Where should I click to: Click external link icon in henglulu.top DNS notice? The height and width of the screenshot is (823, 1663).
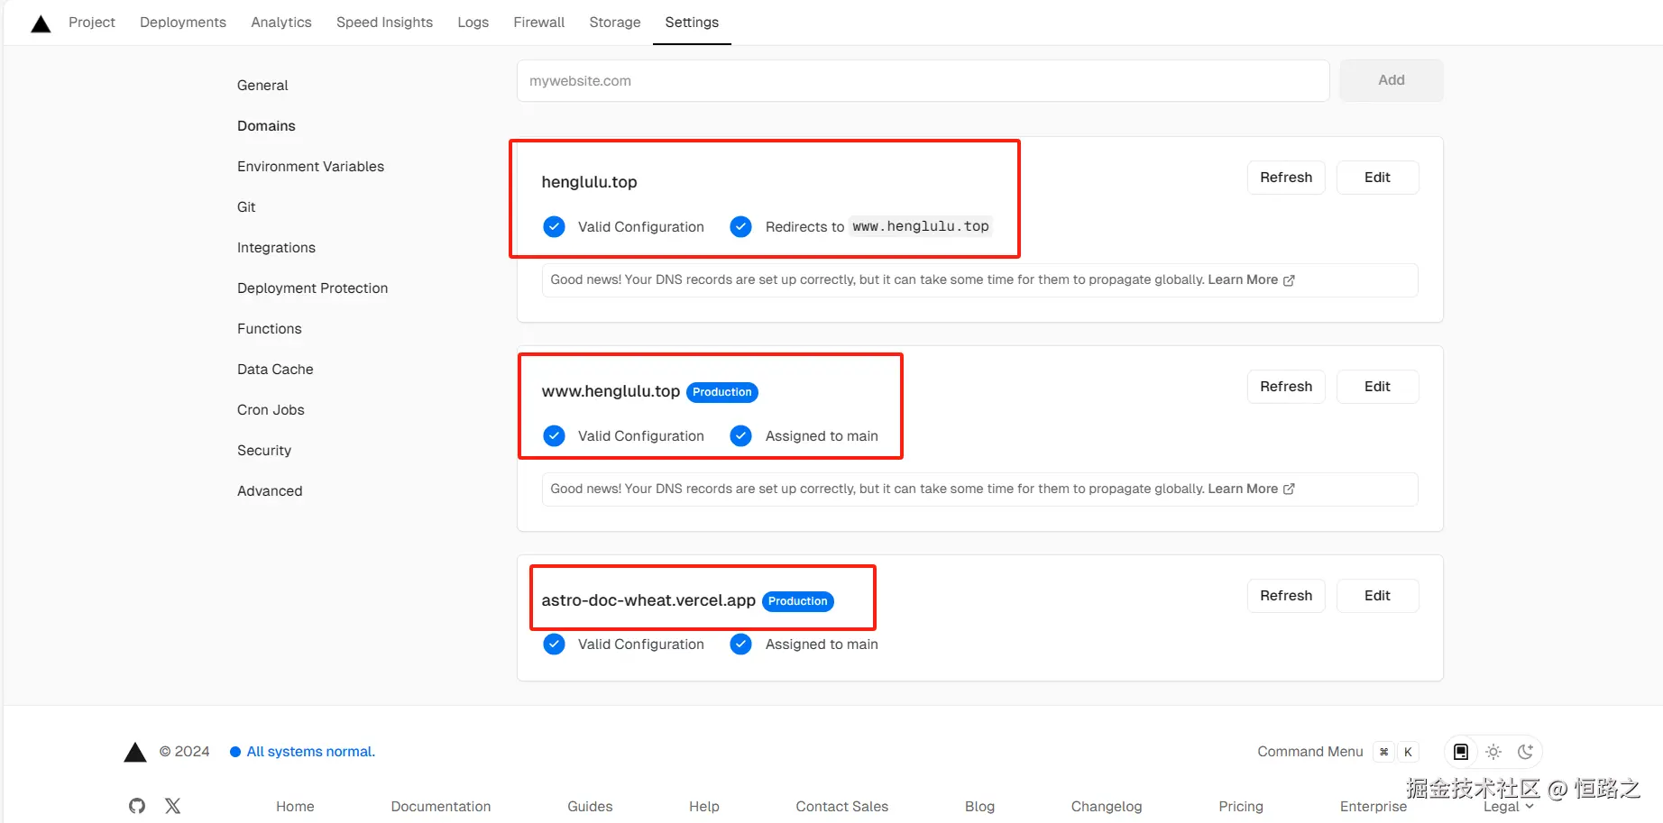coord(1289,280)
